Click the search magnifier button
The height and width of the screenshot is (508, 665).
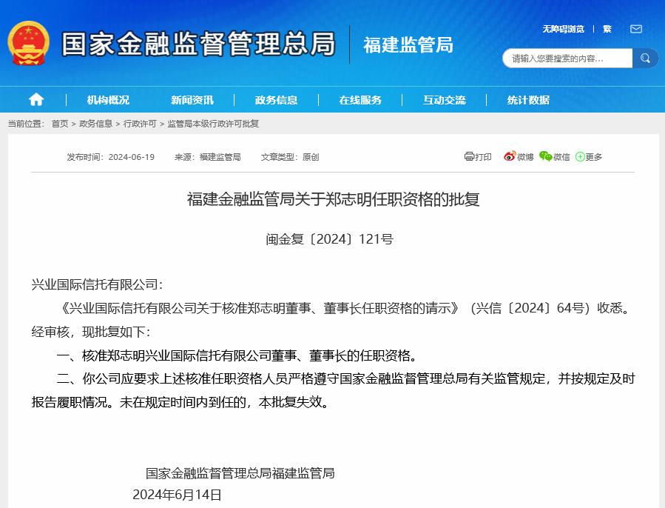645,59
